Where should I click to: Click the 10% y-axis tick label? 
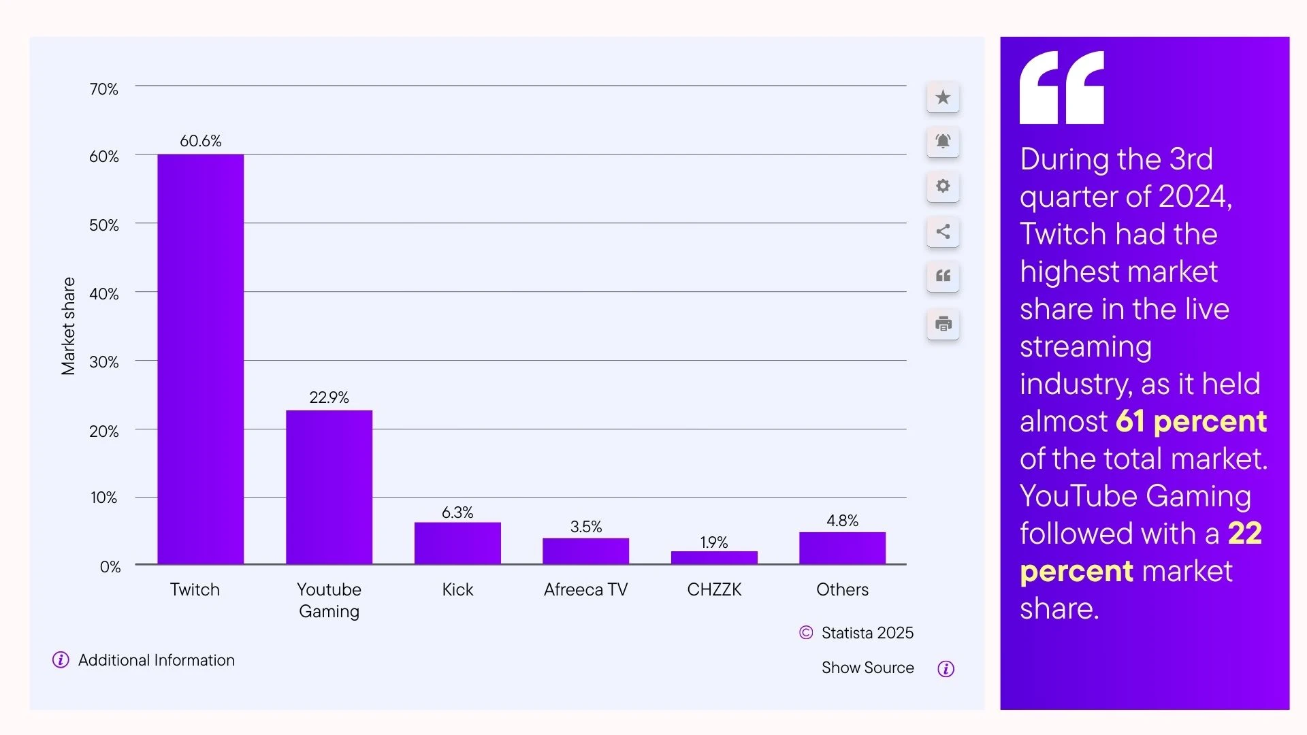click(103, 497)
